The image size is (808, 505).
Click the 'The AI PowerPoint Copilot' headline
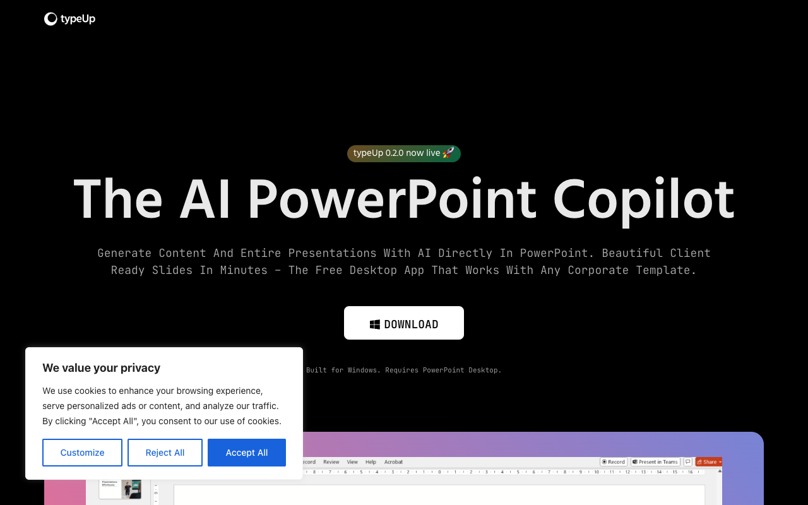pyautogui.click(x=404, y=199)
